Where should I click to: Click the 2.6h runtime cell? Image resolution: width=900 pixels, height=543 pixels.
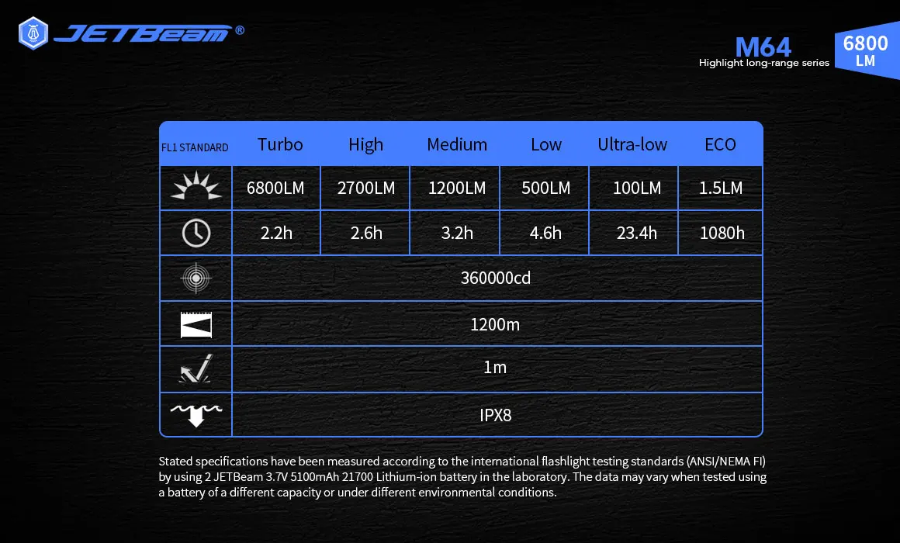(366, 233)
